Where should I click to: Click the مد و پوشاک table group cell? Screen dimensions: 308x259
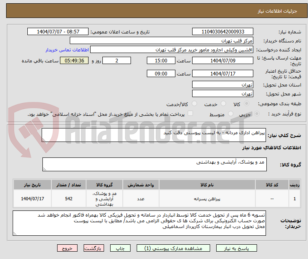click(x=104, y=199)
